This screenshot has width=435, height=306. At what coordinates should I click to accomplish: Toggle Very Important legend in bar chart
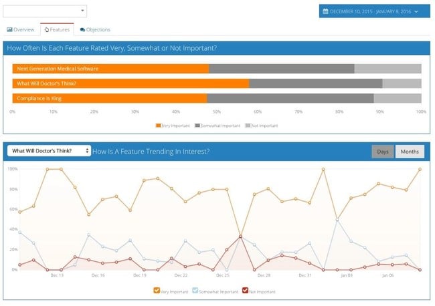173,126
